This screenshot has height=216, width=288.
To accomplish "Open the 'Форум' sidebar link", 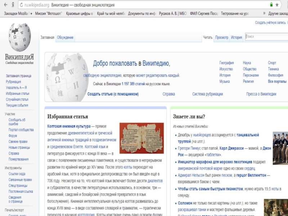I will 13,136.
